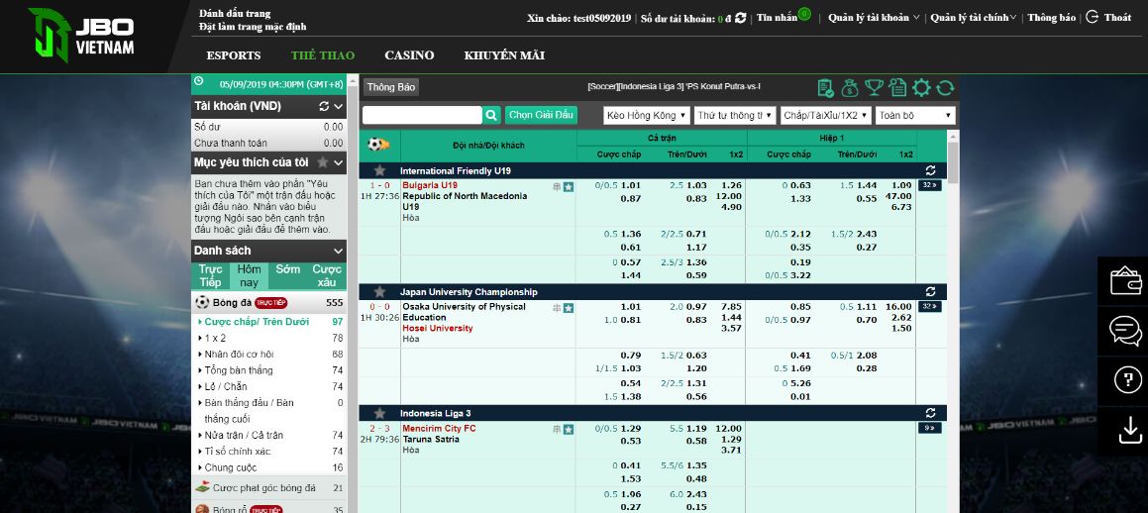
Task: Click the trophy results icon
Action: [874, 88]
